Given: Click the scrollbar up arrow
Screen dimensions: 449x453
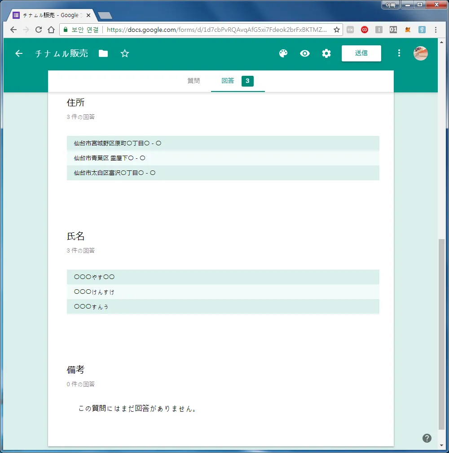Looking at the screenshot, I should pos(441,42).
